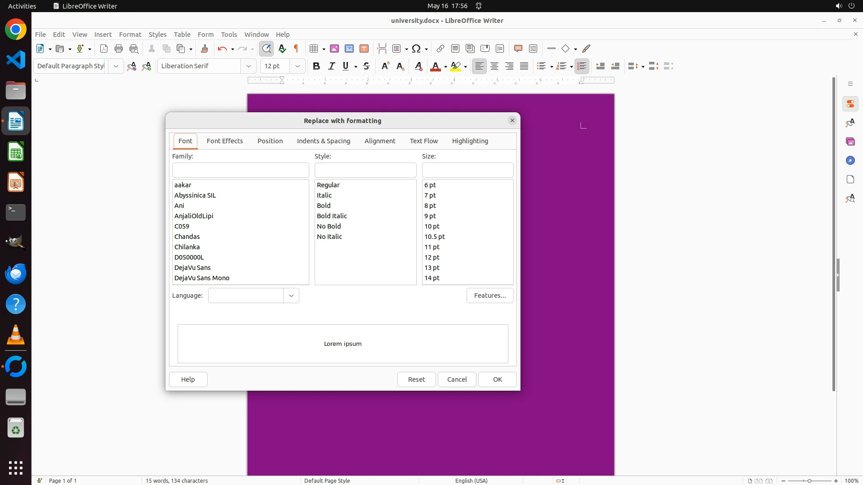Viewport: 863px width, 485px height.
Task: Switch to the Font Effects tab
Action: (x=225, y=141)
